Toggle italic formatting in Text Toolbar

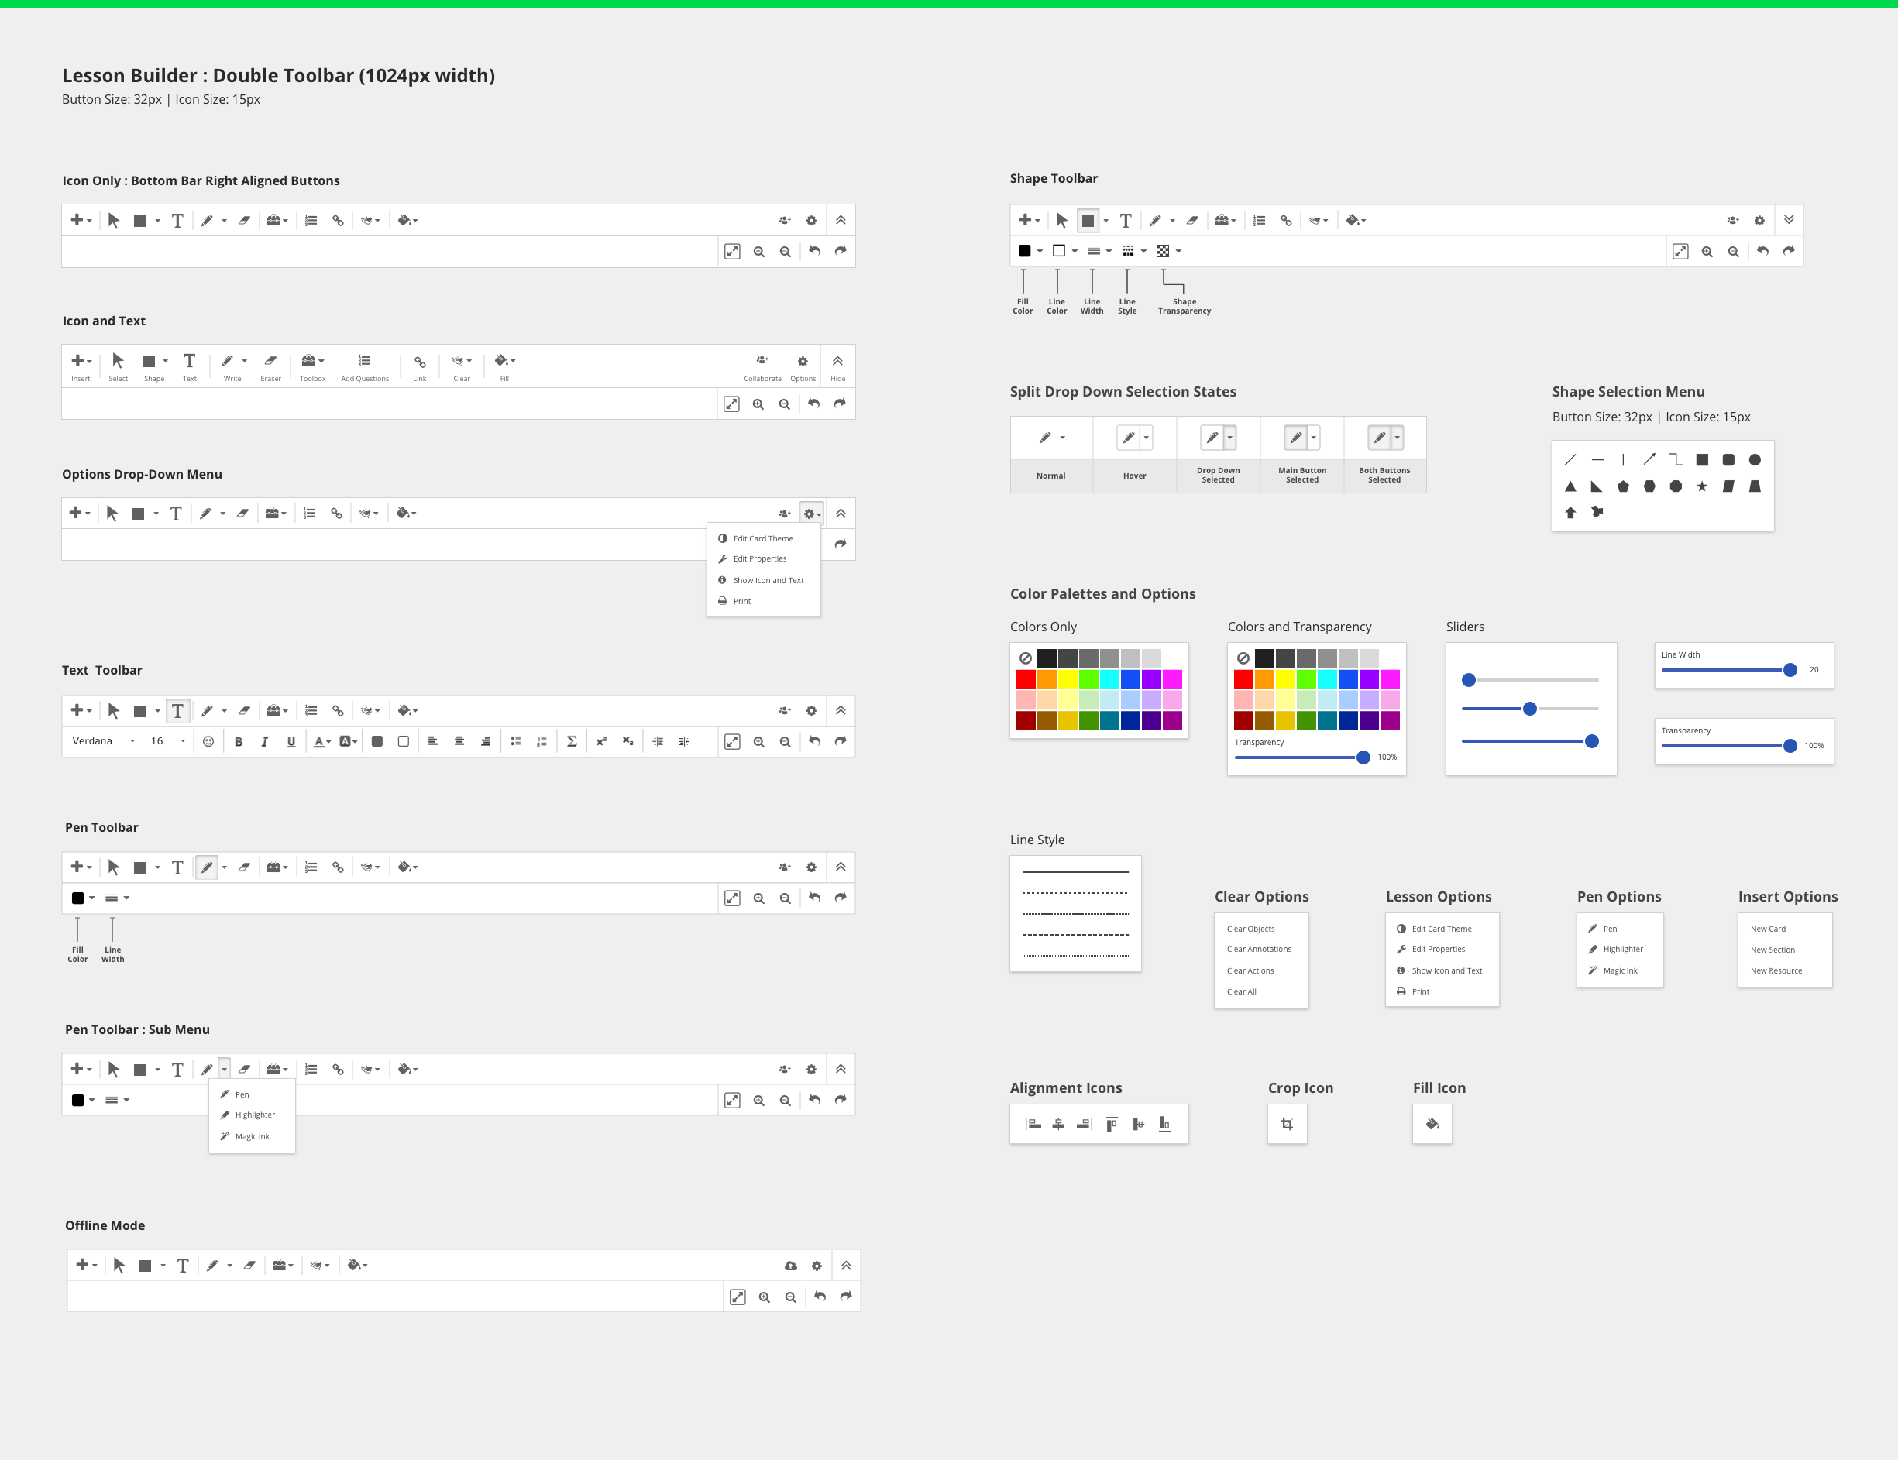point(264,741)
